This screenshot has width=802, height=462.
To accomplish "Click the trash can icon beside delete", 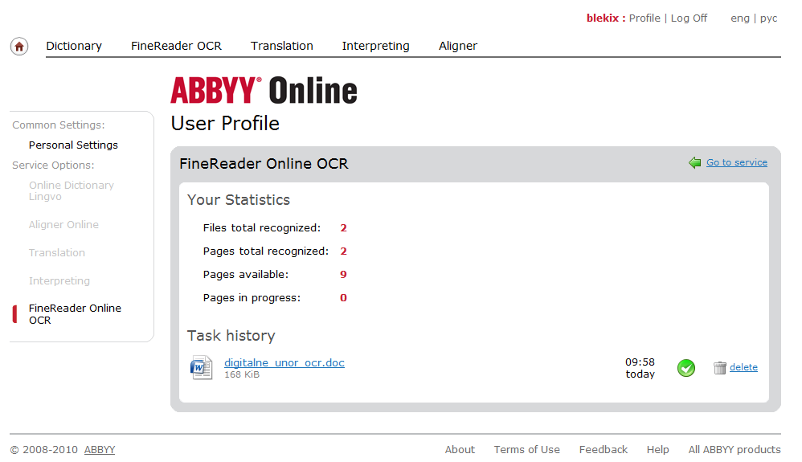I will click(720, 368).
